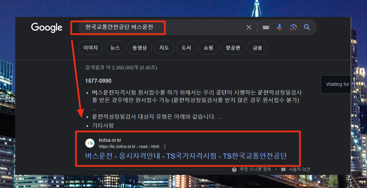Start voice search with microphone icon
This screenshot has height=188, width=367.
point(280,27)
